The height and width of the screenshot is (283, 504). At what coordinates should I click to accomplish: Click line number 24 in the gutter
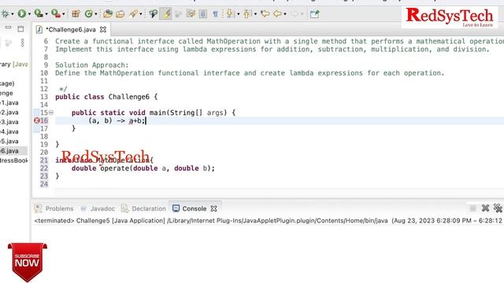coord(44,184)
